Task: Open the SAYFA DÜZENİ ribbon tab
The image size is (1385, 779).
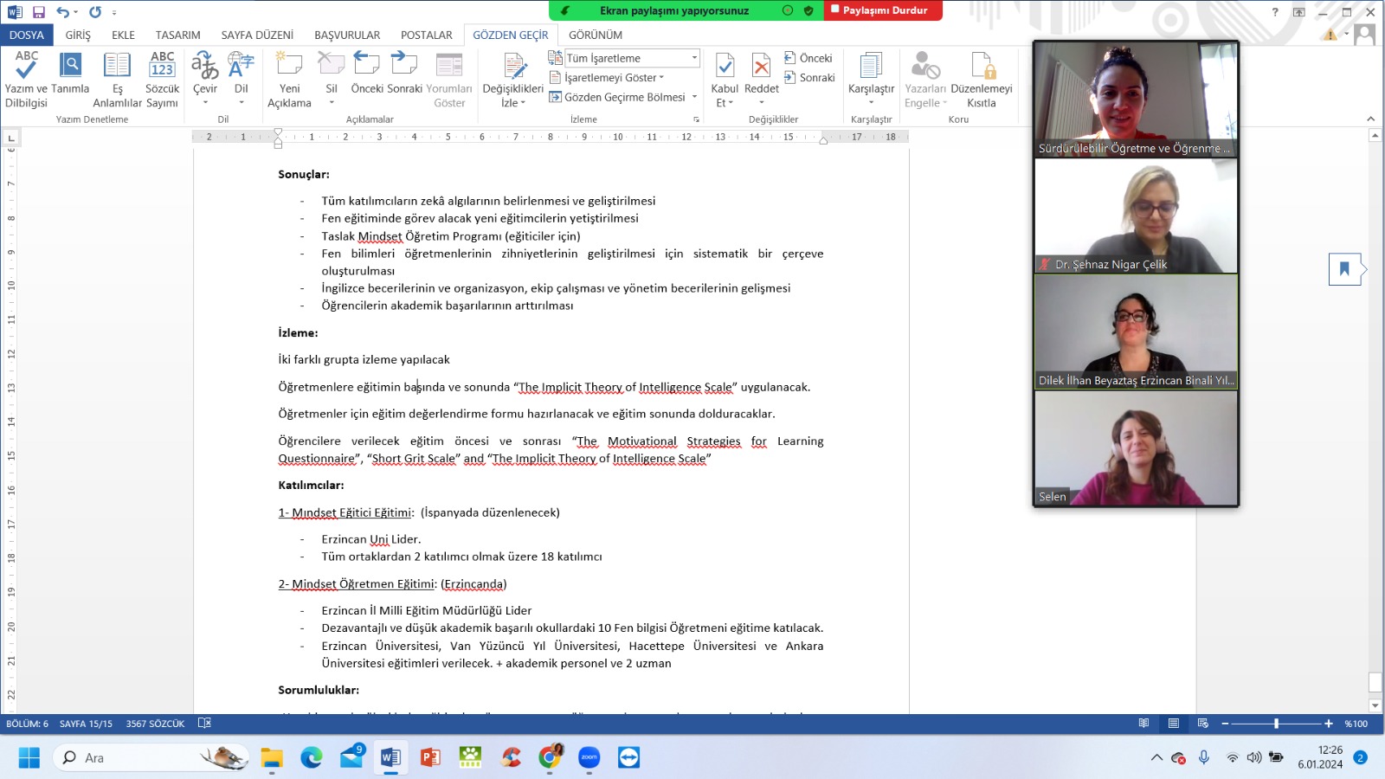Action: click(x=257, y=35)
